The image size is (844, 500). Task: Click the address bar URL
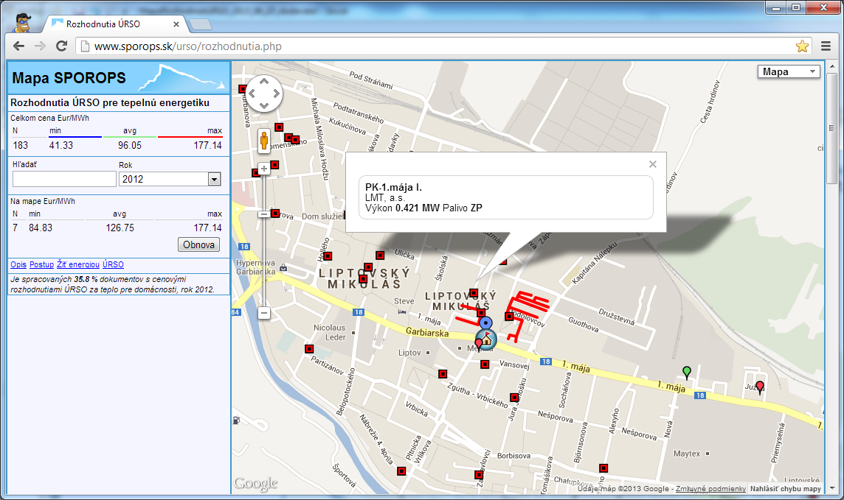pyautogui.click(x=188, y=46)
